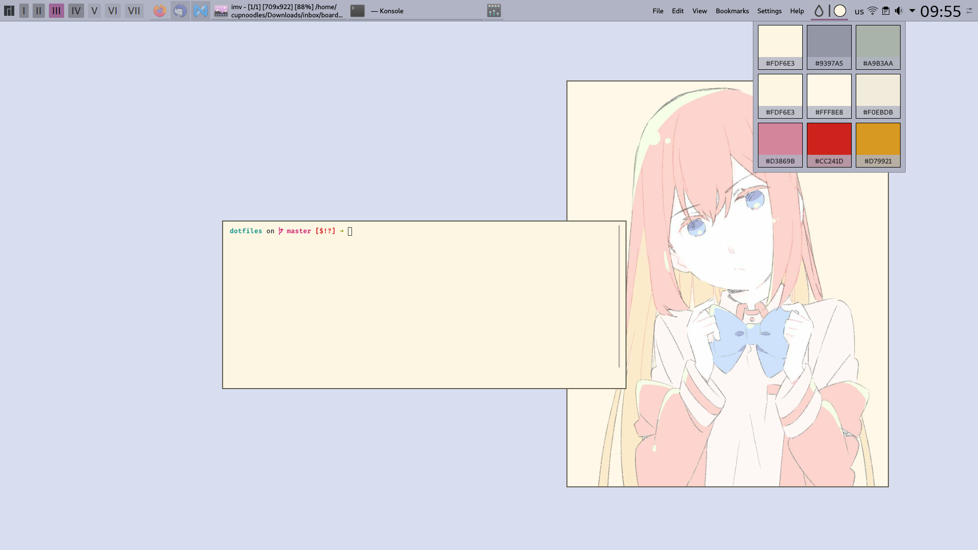Open the color picker droplet icon
This screenshot has width=978, height=550.
[819, 11]
